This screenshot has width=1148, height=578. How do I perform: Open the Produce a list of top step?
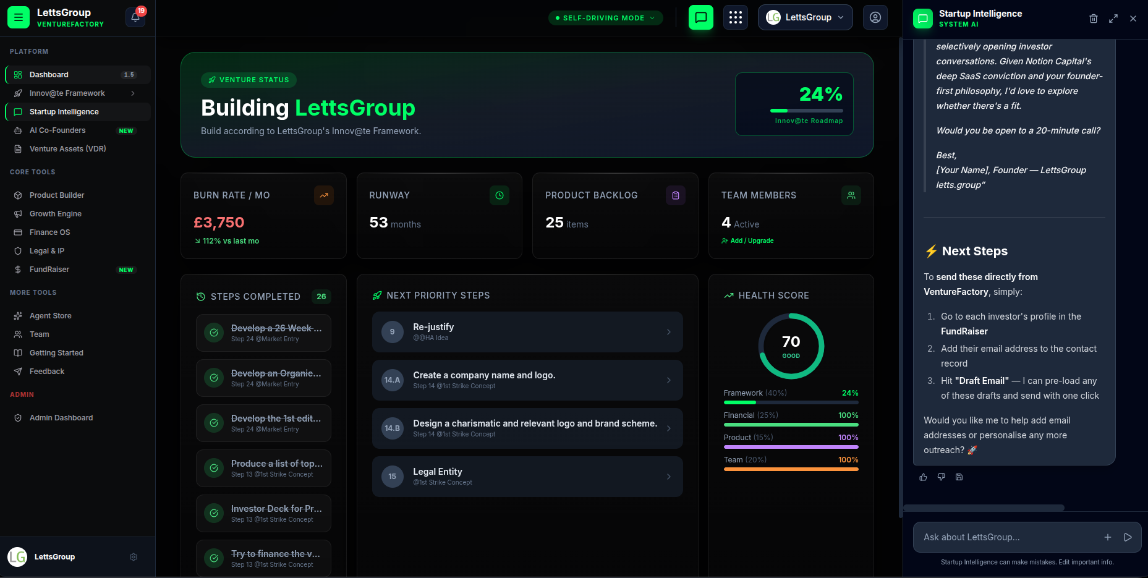[263, 469]
